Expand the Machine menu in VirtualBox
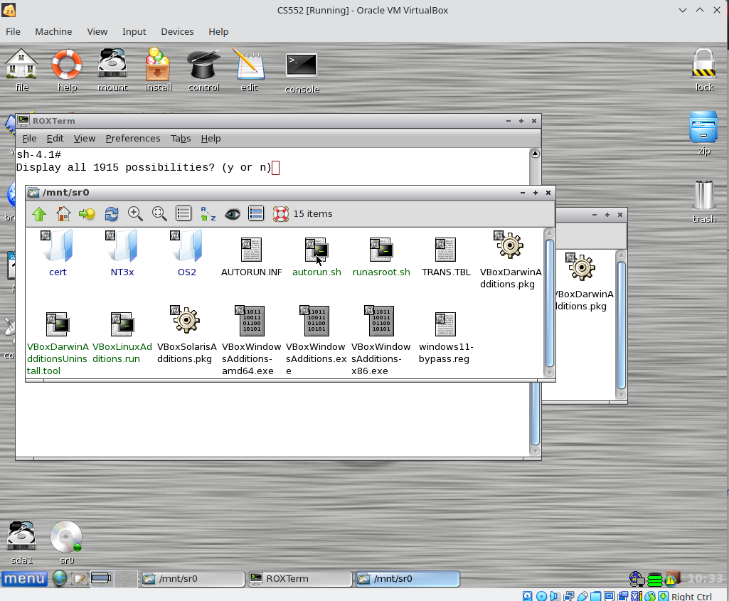Image resolution: width=729 pixels, height=601 pixels. (53, 31)
